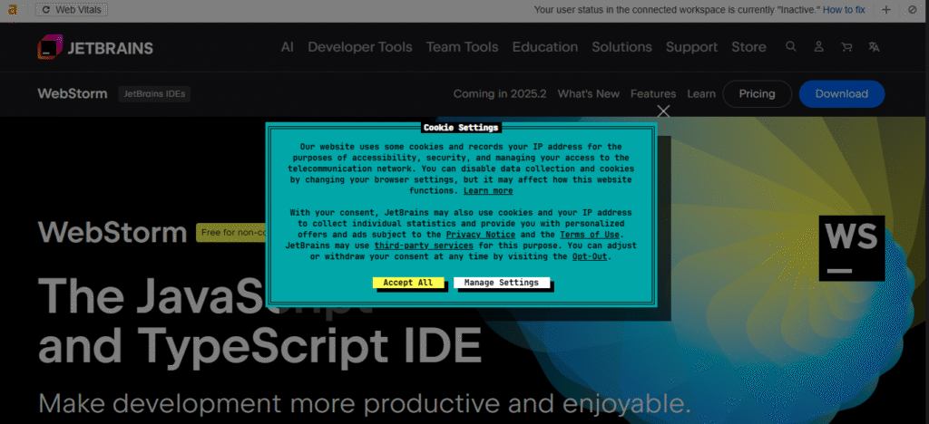Viewport: 929px width, 424px height.
Task: Open the user account icon
Action: coord(819,47)
